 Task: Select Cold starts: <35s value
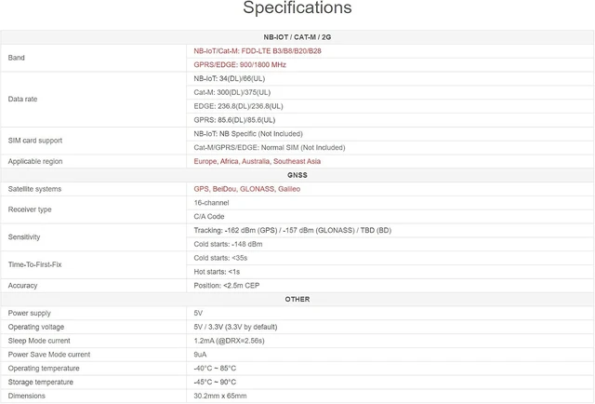pyautogui.click(x=220, y=258)
